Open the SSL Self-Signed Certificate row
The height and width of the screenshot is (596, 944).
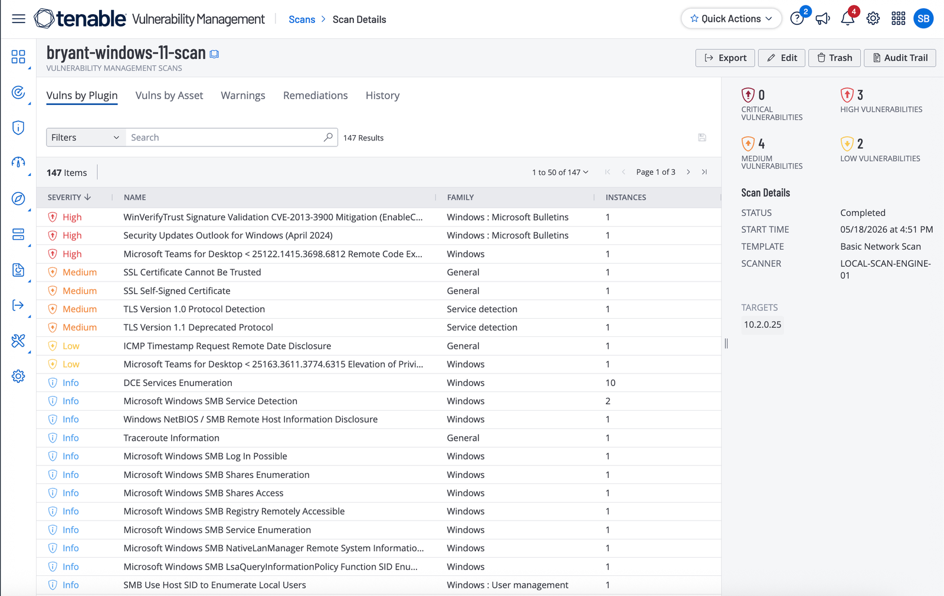379,291
